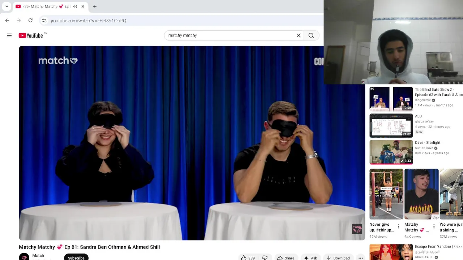Open The Blind Date Show 2 thumbnail
Image resolution: width=463 pixels, height=260 pixels.
click(x=391, y=99)
